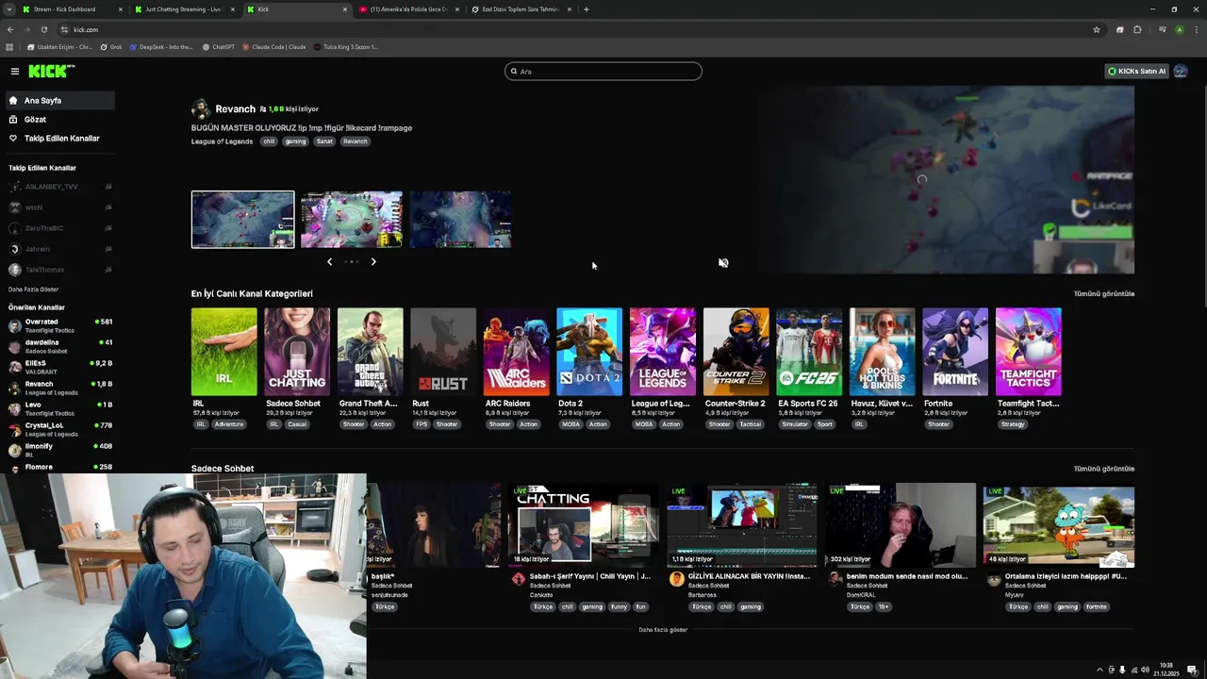Image resolution: width=1207 pixels, height=679 pixels.
Task: Open the Rust category card
Action: [443, 352]
